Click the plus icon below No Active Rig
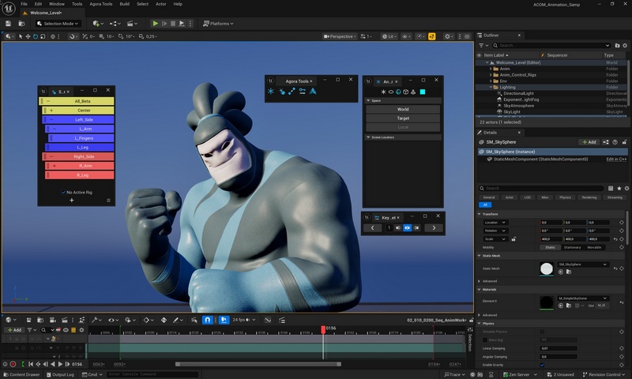This screenshot has width=632, height=379. click(71, 201)
